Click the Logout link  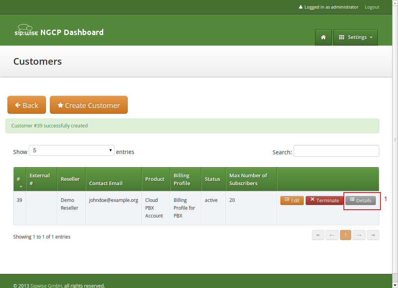pyautogui.click(x=372, y=7)
